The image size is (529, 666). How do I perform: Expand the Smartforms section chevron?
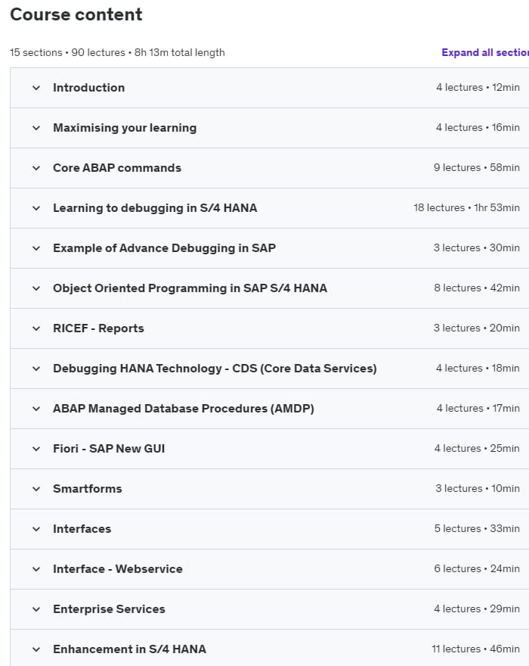pos(36,489)
